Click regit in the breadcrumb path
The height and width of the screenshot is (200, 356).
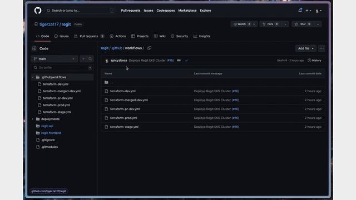[x=105, y=48]
